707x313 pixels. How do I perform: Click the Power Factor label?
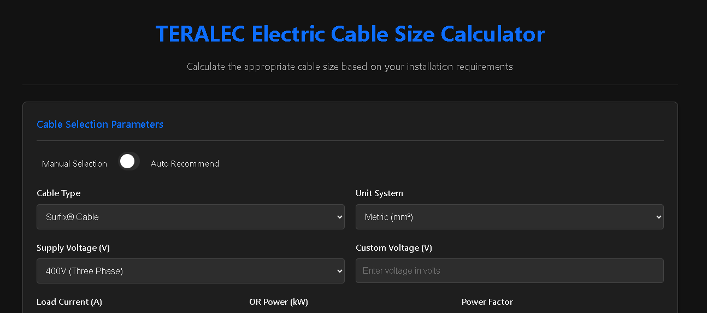pyautogui.click(x=487, y=302)
